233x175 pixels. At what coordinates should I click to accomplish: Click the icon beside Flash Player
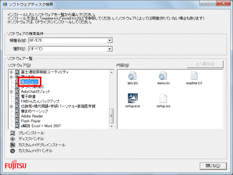pos(17,121)
